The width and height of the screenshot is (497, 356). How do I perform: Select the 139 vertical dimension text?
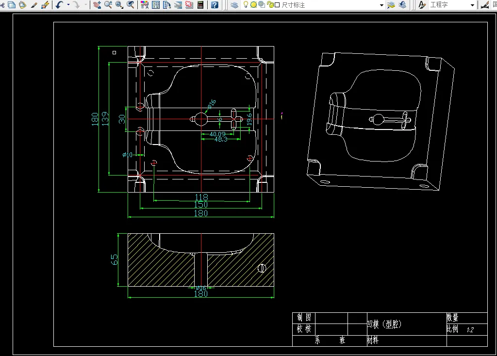[105, 119]
